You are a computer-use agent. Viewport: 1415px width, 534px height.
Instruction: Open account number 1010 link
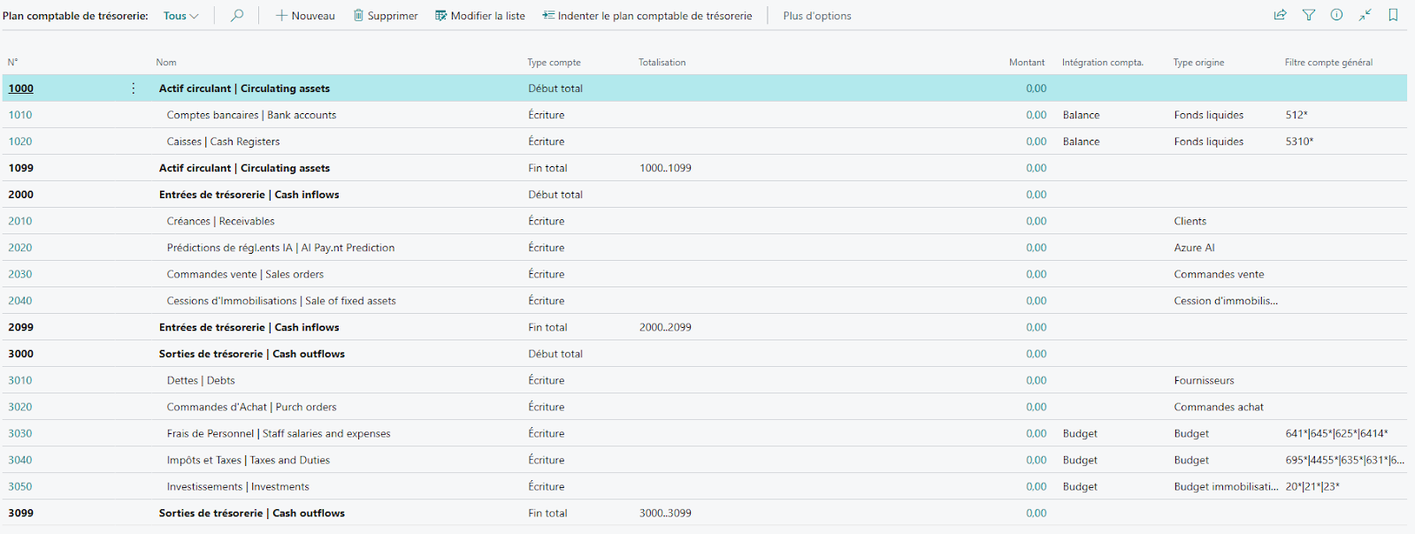click(20, 115)
